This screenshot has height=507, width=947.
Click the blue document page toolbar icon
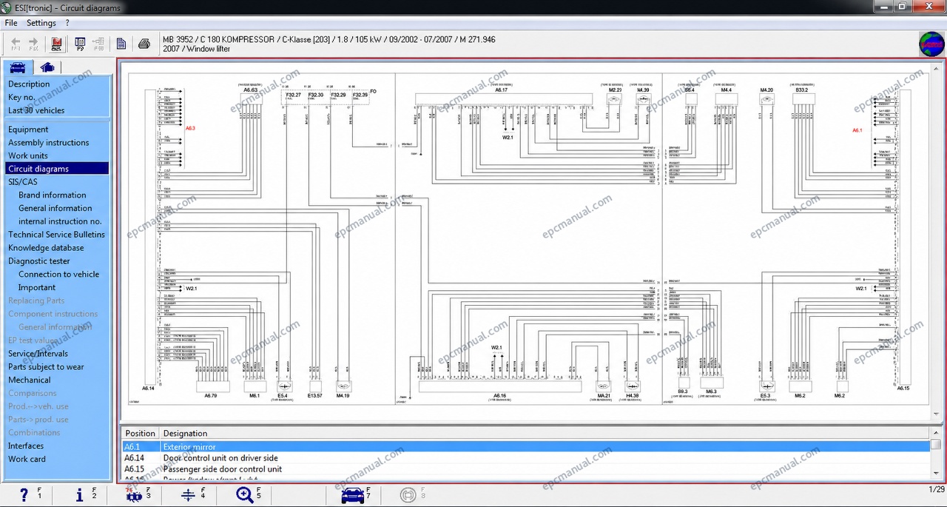point(121,44)
